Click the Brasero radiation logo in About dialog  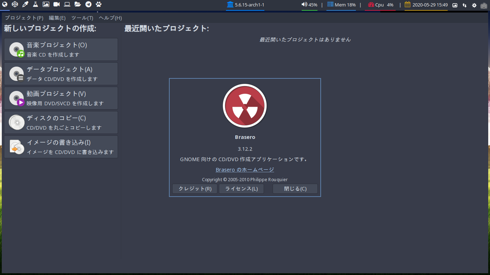[245, 106]
